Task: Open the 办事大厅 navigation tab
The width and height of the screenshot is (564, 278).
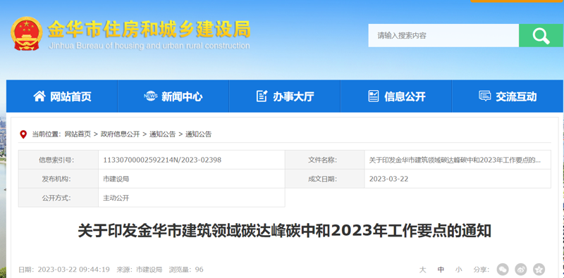Action: pyautogui.click(x=285, y=96)
